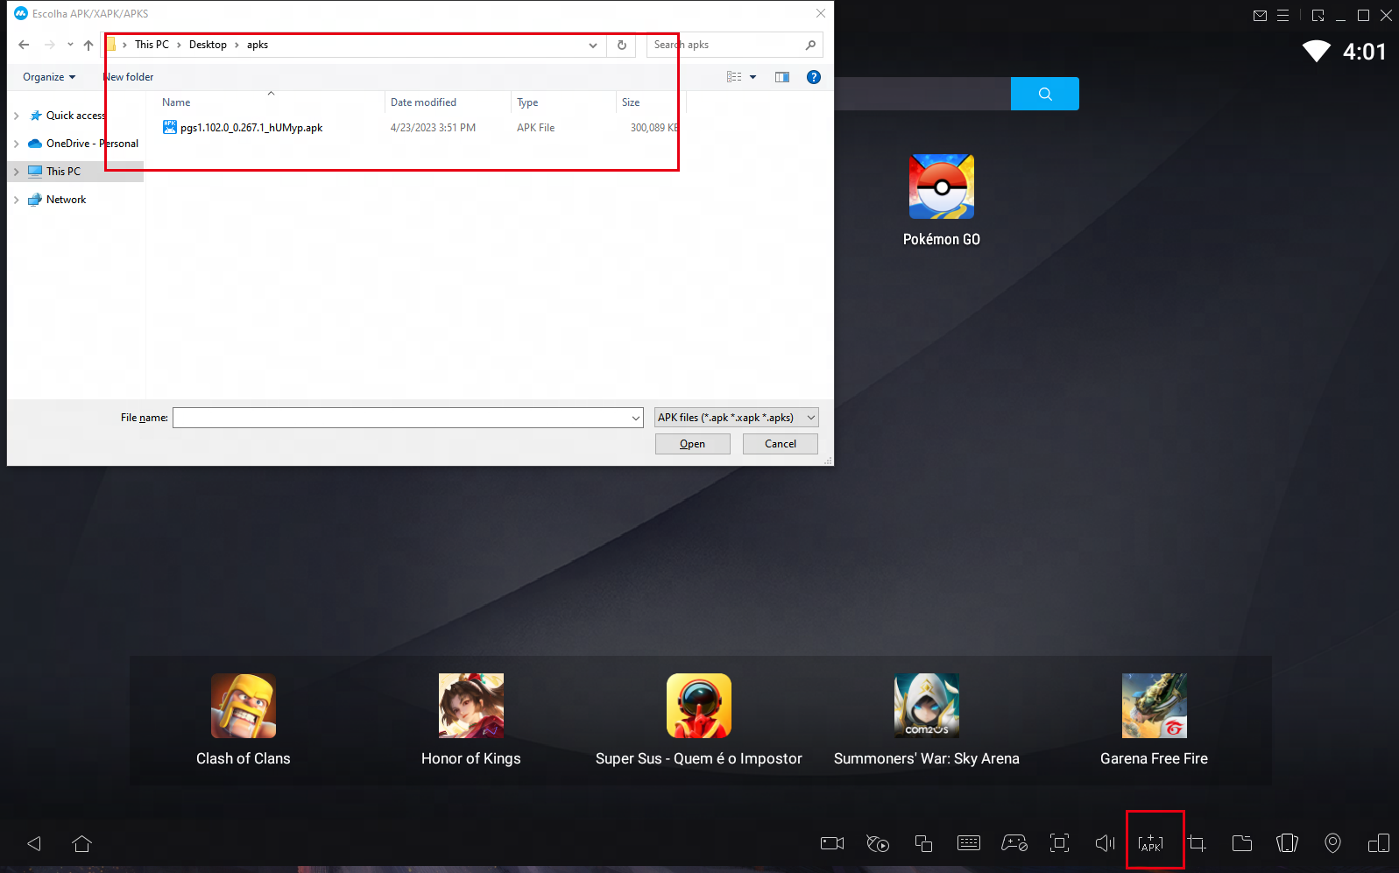Go back in the file dialog
This screenshot has height=873, width=1399.
point(24,45)
